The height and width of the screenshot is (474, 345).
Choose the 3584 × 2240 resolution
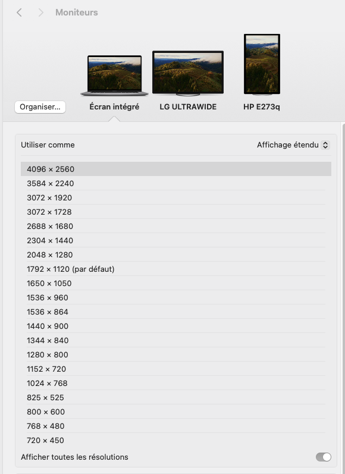point(176,183)
